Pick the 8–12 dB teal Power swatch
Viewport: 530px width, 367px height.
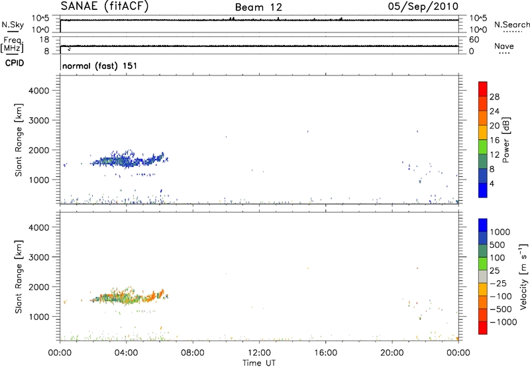click(483, 161)
